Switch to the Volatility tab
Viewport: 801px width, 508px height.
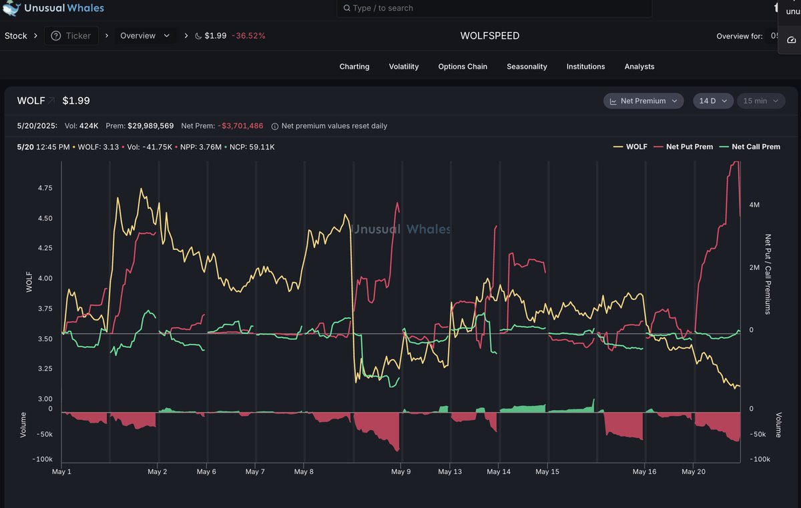point(404,67)
